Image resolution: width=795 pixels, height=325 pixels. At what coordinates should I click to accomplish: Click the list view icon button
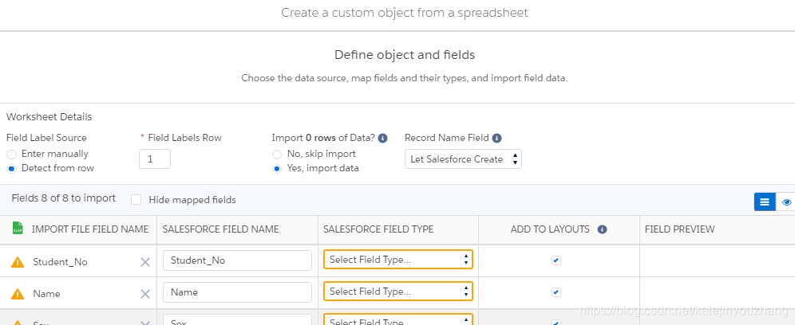[765, 202]
